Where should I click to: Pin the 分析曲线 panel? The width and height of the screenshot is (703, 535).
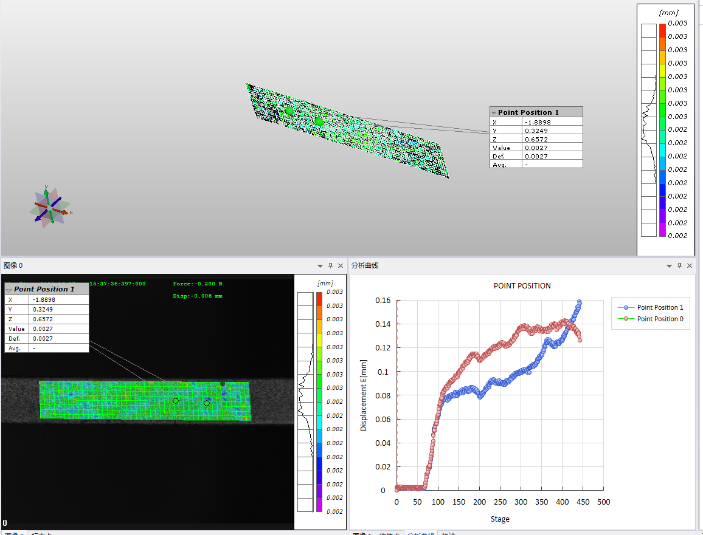click(x=679, y=266)
